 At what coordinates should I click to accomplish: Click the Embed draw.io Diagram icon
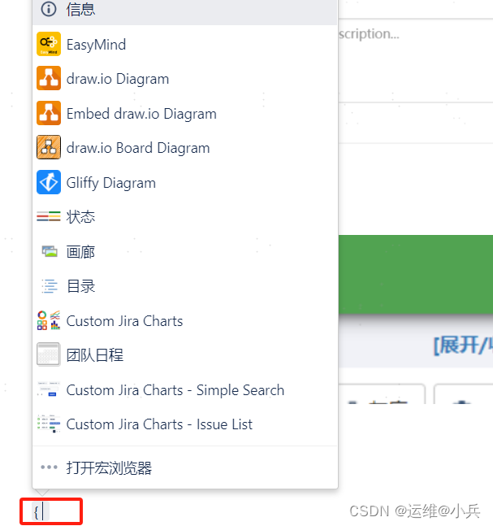pyautogui.click(x=49, y=113)
